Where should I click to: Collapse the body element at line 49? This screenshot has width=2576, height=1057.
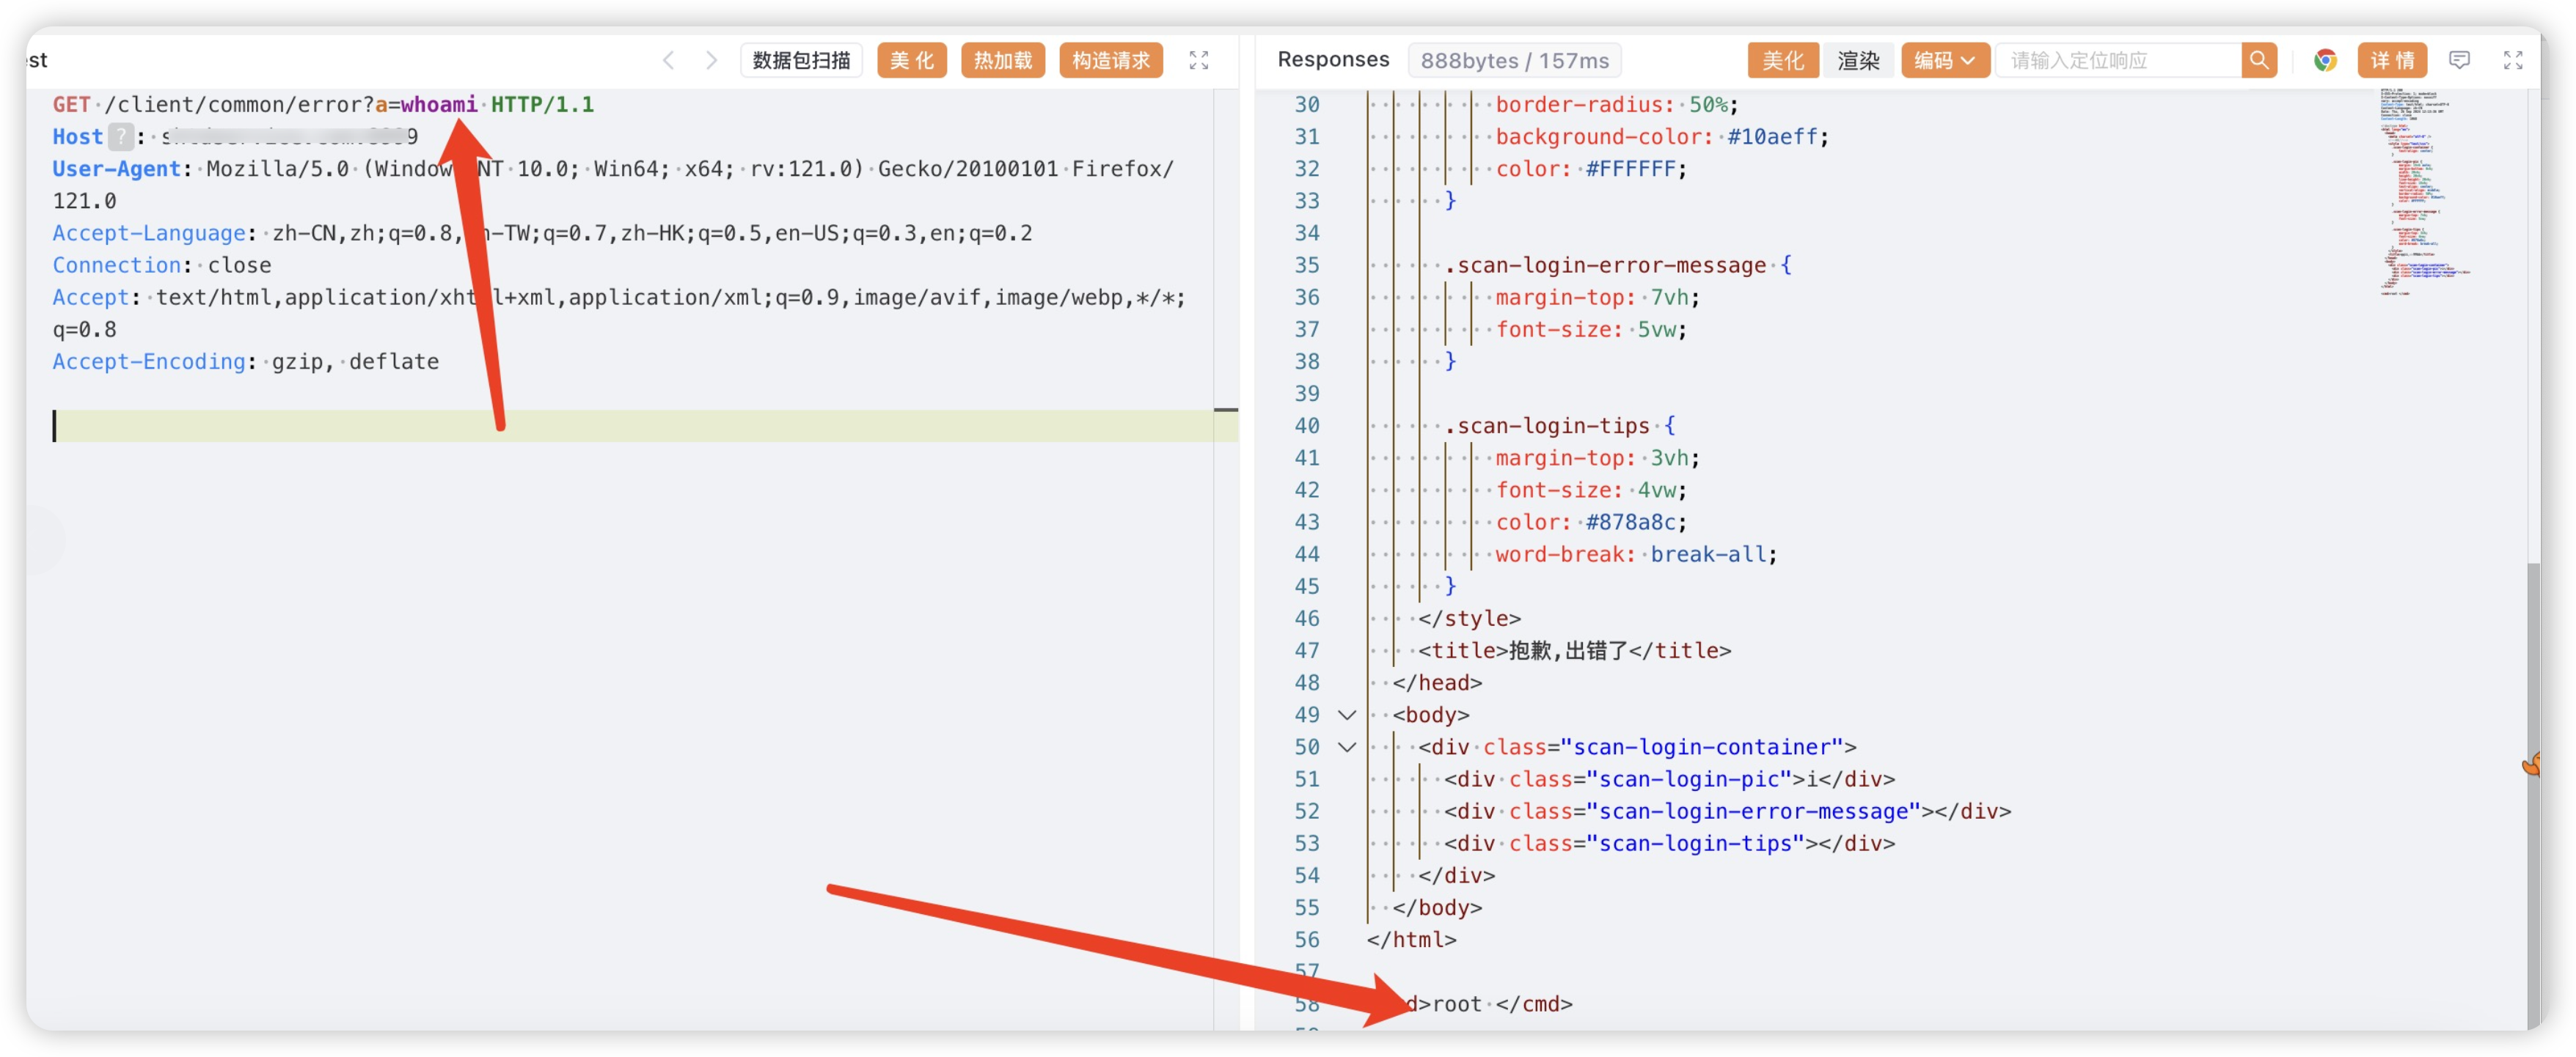coord(1347,715)
